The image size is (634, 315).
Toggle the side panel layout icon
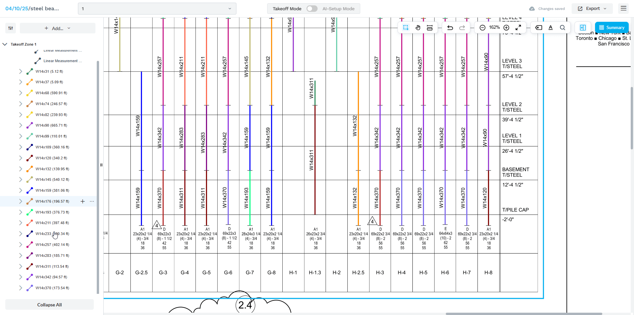pos(583,27)
